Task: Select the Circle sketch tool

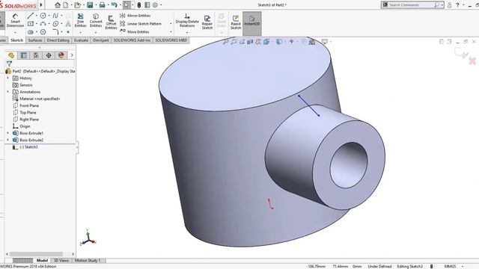Action: (43, 16)
